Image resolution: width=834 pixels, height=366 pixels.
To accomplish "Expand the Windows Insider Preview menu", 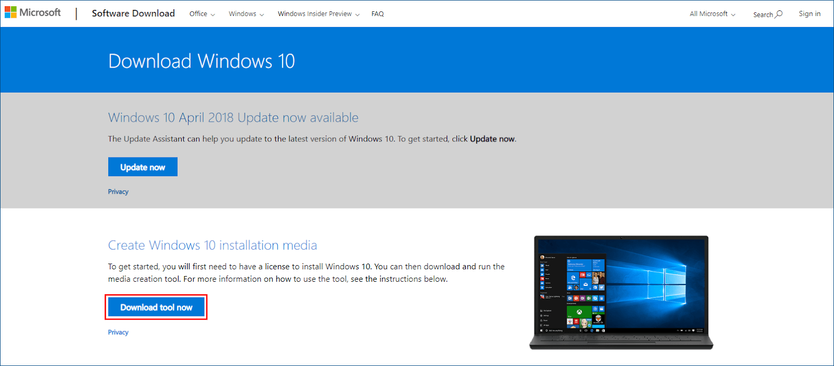I will (x=319, y=14).
